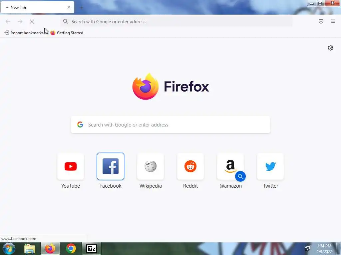This screenshot has width=341, height=255.
Task: Open the @amazon search shortcut tile
Action: (x=230, y=166)
